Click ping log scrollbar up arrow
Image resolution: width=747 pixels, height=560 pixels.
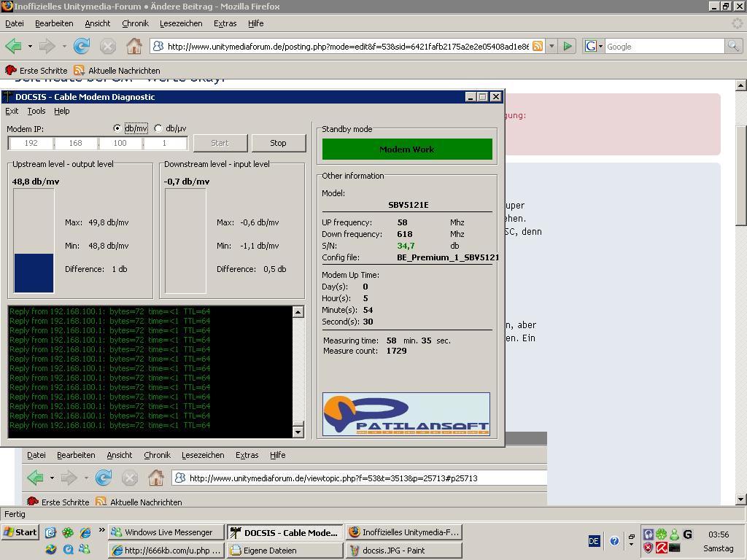click(x=298, y=312)
